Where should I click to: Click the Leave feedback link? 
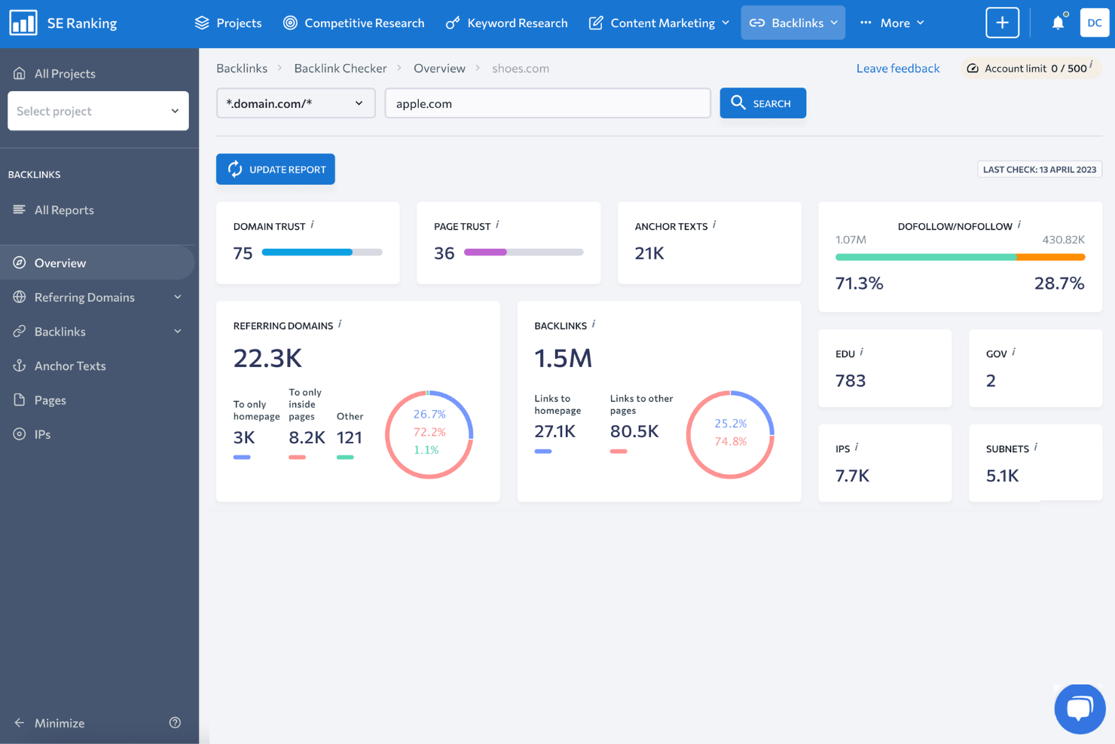(x=898, y=68)
